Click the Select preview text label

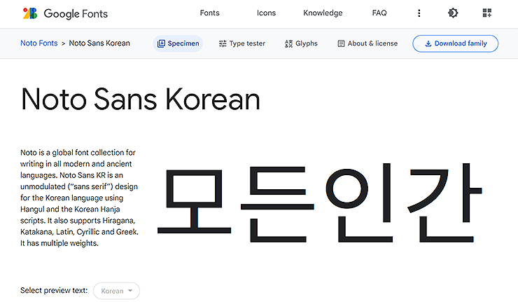[x=54, y=290]
